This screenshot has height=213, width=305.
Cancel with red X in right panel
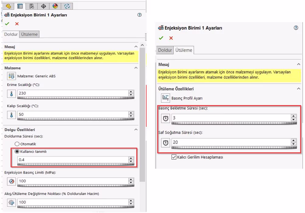tap(171, 38)
